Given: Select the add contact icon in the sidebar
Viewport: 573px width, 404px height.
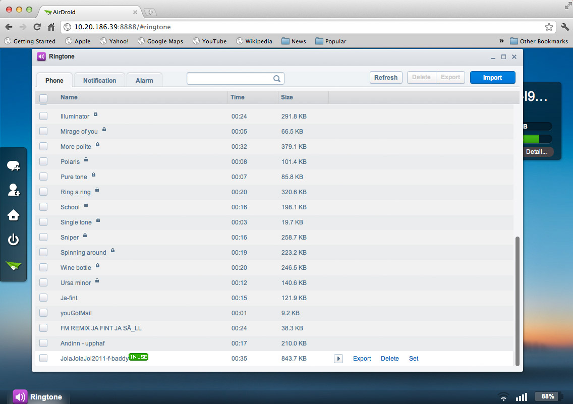Looking at the screenshot, I should (14, 190).
